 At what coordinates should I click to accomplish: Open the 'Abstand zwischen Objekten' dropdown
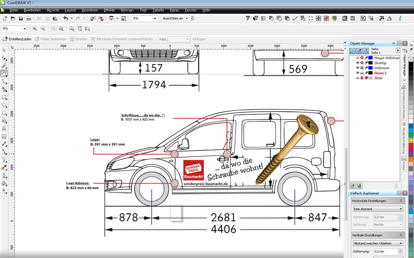pyautogui.click(x=377, y=243)
